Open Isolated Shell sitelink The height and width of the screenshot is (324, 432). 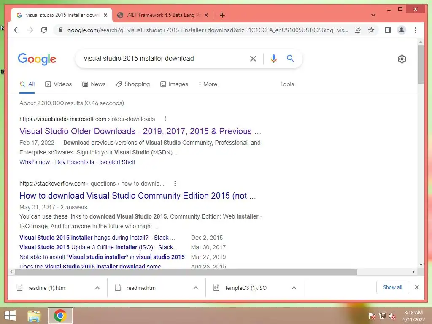[117, 162]
